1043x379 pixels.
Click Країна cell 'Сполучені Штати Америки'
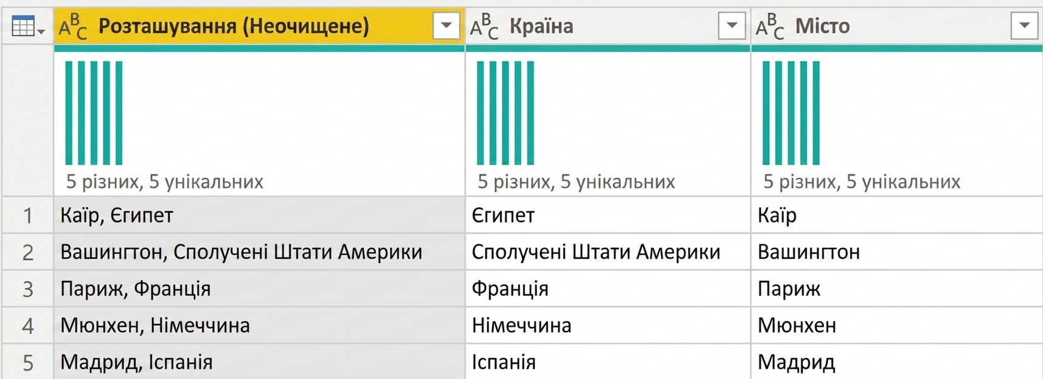pos(608,252)
